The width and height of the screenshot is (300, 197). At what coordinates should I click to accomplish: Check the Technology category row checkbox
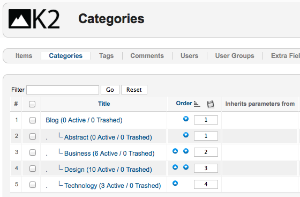pyautogui.click(x=33, y=185)
